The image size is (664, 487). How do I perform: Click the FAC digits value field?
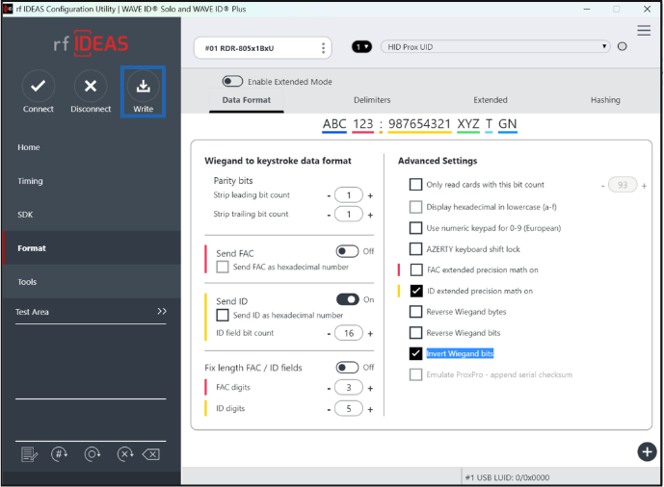tap(349, 388)
